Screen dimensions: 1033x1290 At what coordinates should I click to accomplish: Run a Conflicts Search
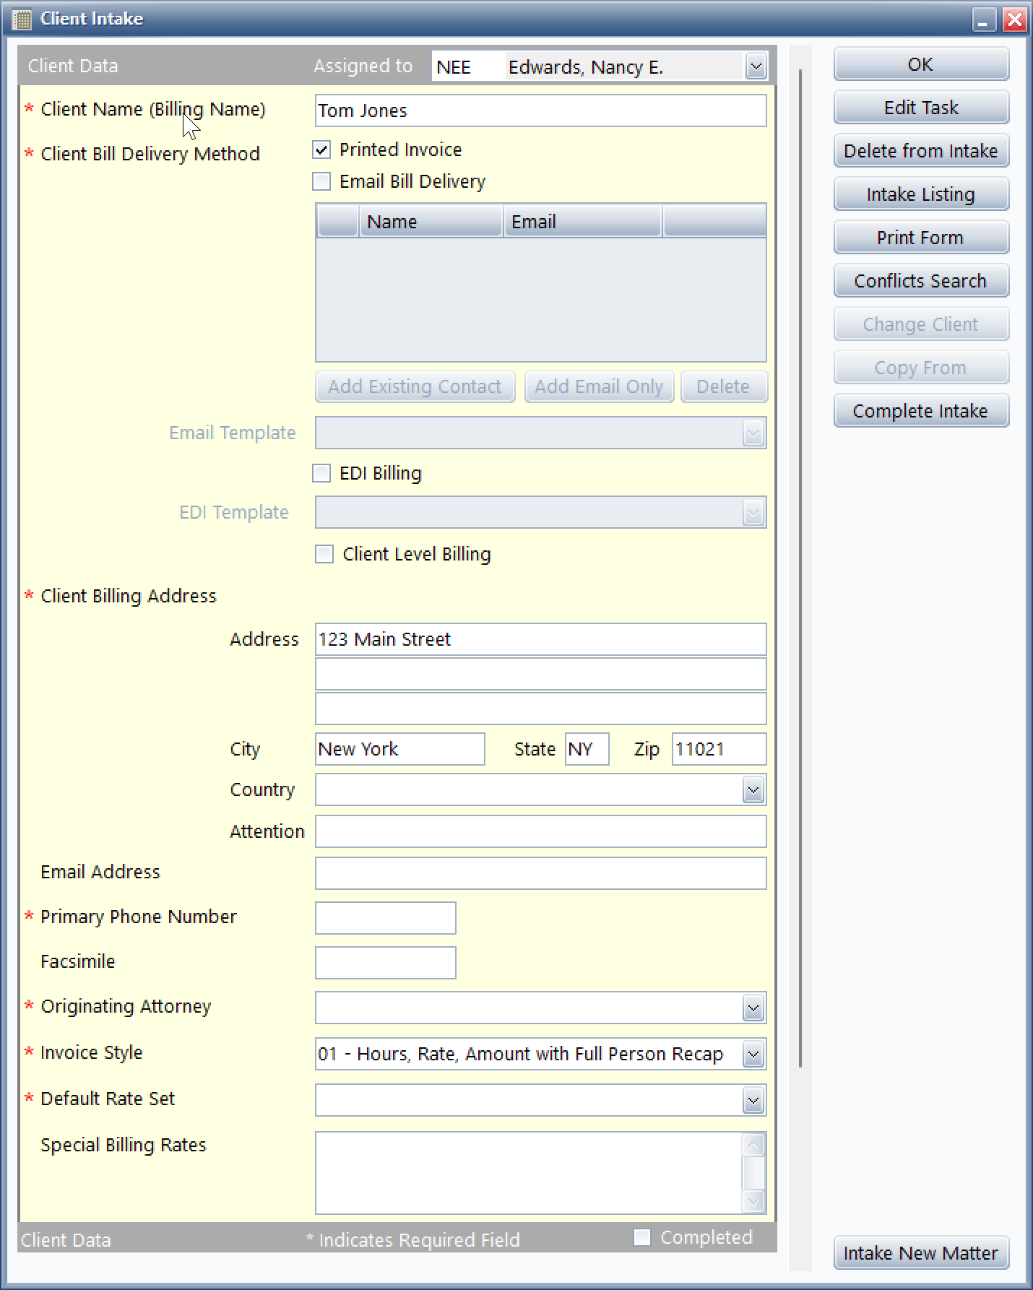(921, 281)
